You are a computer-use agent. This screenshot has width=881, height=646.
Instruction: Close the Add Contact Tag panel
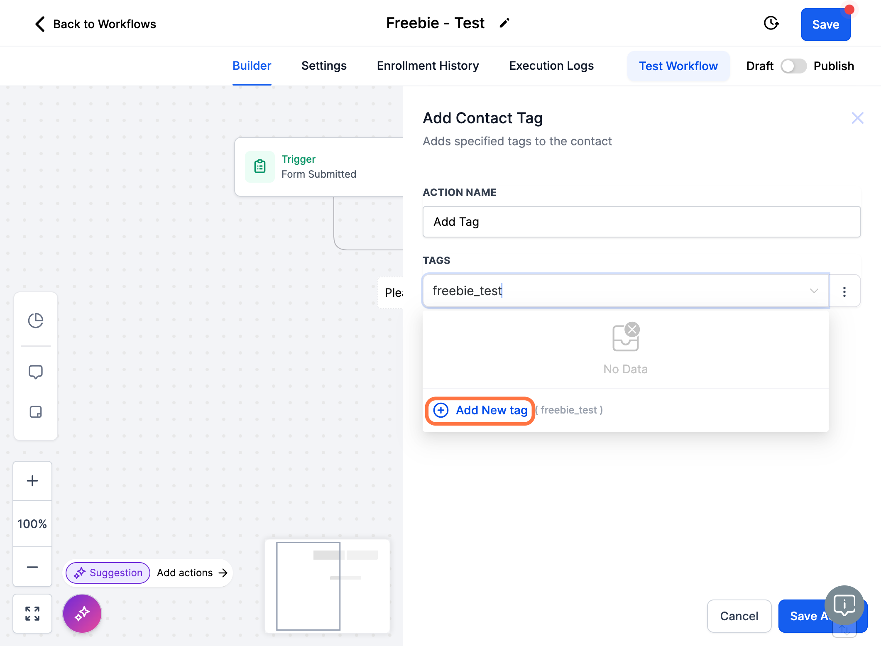[857, 118]
